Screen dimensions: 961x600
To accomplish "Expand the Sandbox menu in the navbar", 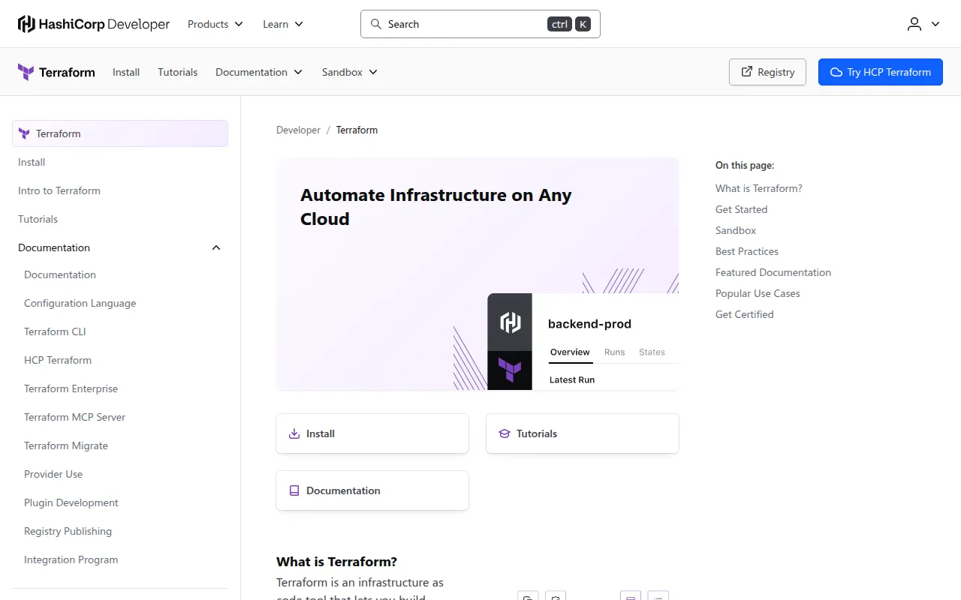I will click(350, 72).
